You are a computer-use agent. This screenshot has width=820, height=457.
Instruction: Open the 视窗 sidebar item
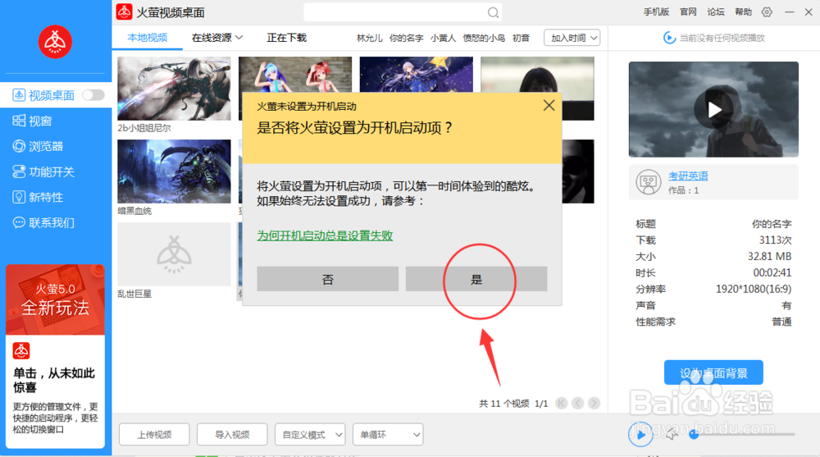click(x=32, y=121)
